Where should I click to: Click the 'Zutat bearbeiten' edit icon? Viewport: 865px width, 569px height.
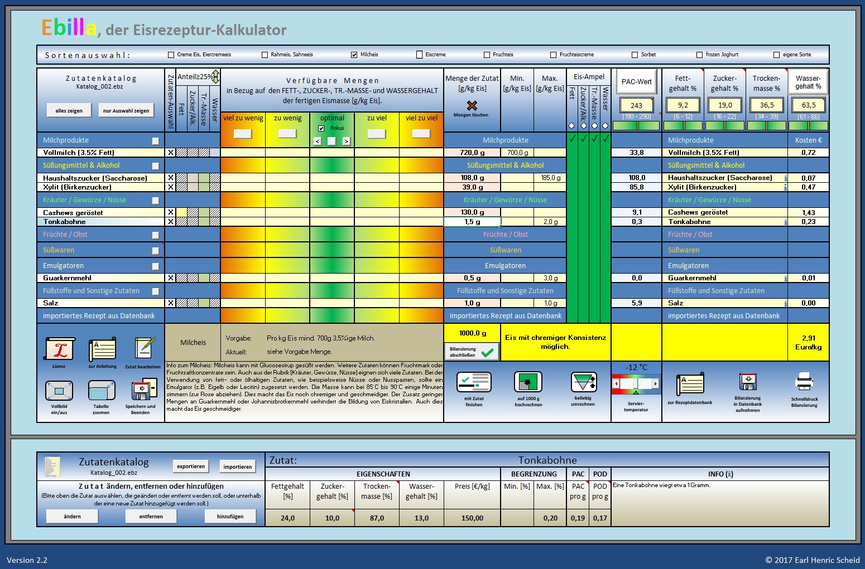tap(144, 349)
